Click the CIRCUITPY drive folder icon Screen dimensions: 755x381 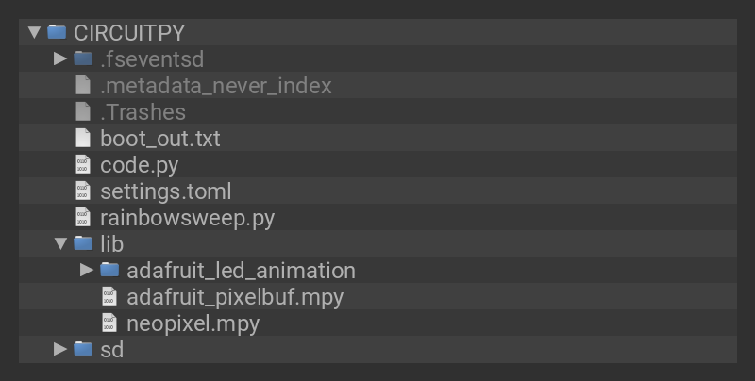pos(57,32)
